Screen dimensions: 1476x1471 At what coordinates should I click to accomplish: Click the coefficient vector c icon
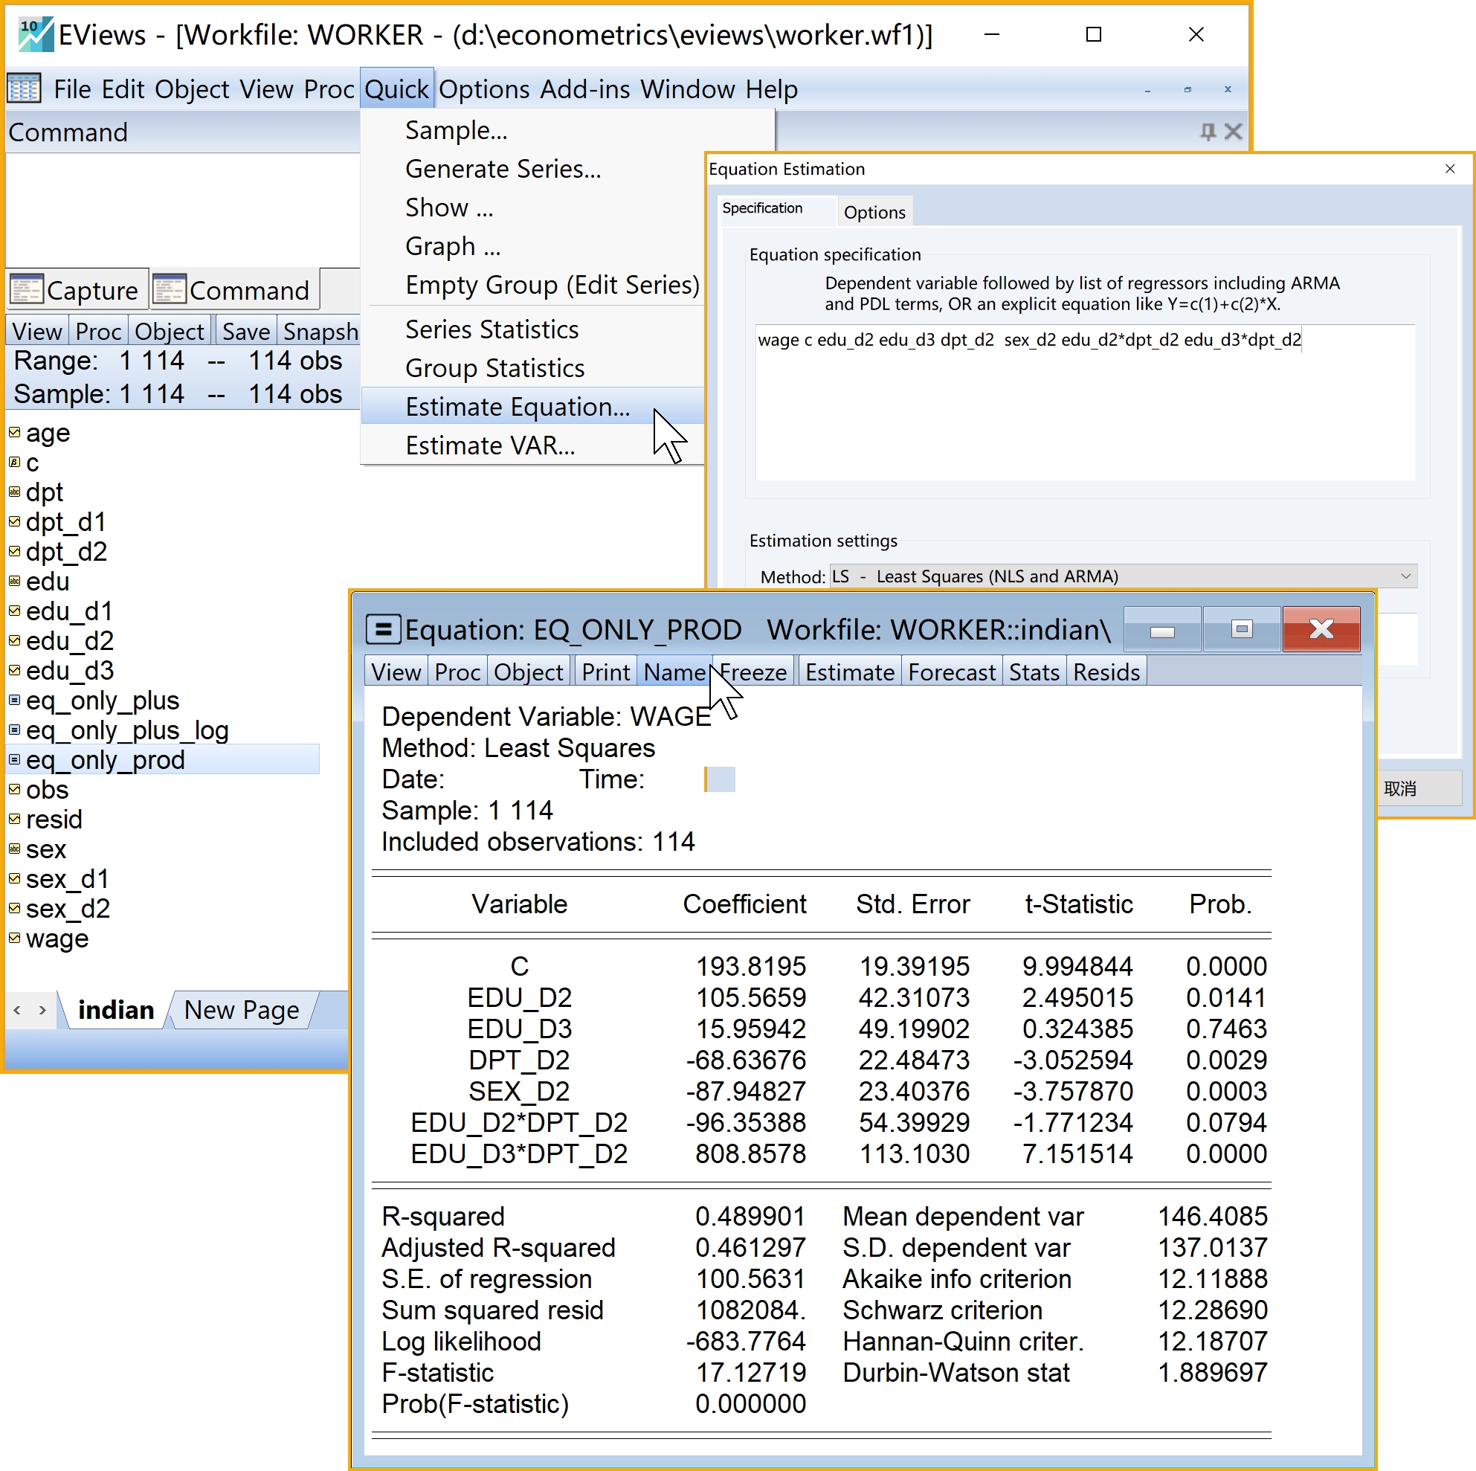pyautogui.click(x=15, y=462)
